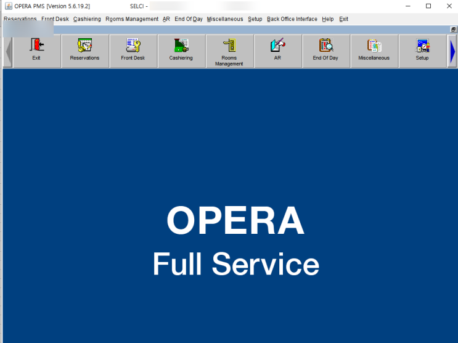458x343 pixels.
Task: Open the Reservations toolbar icon
Action: (x=84, y=51)
